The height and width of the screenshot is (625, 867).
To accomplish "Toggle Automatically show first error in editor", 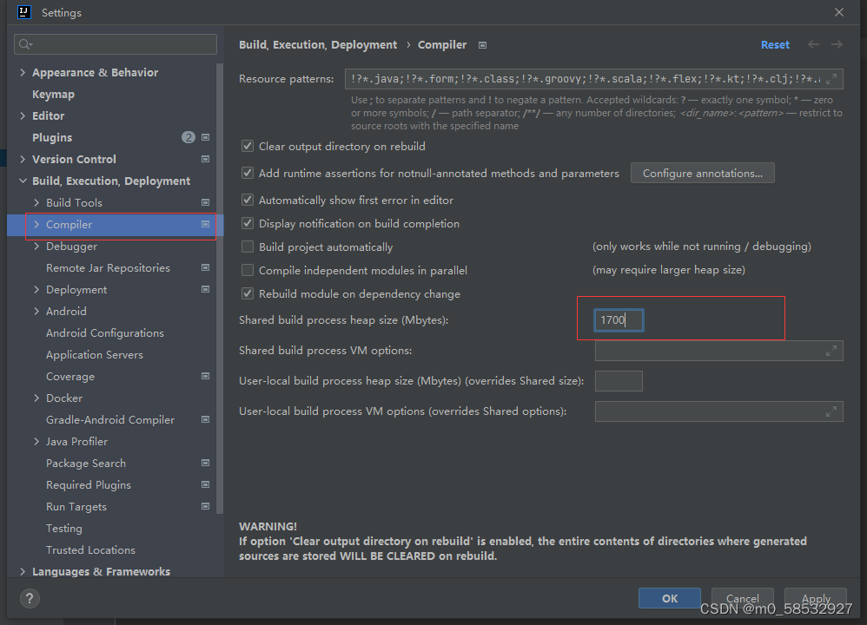I will point(248,200).
